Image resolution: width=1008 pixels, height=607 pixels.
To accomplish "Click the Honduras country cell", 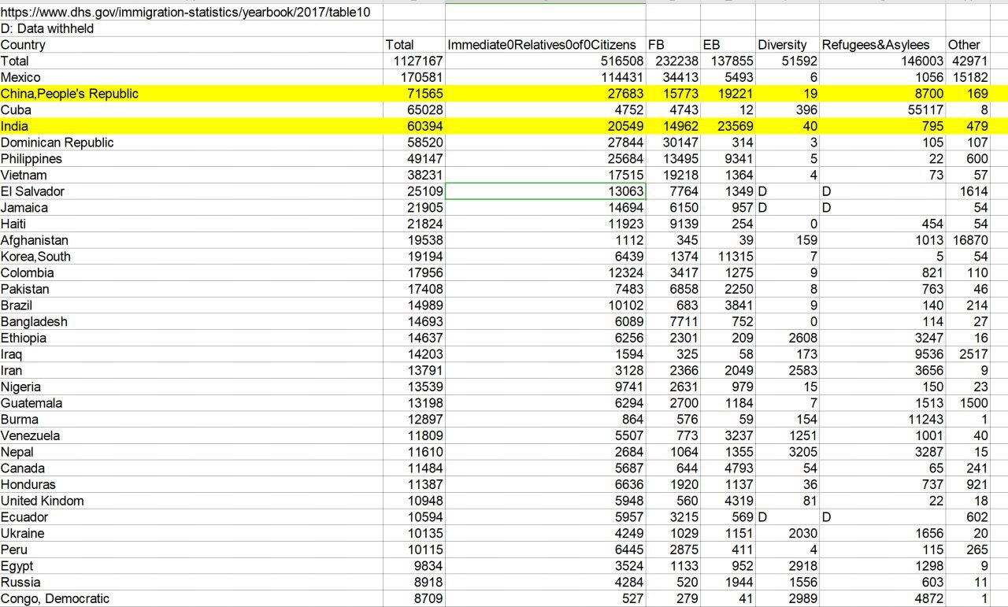I will tap(191, 484).
